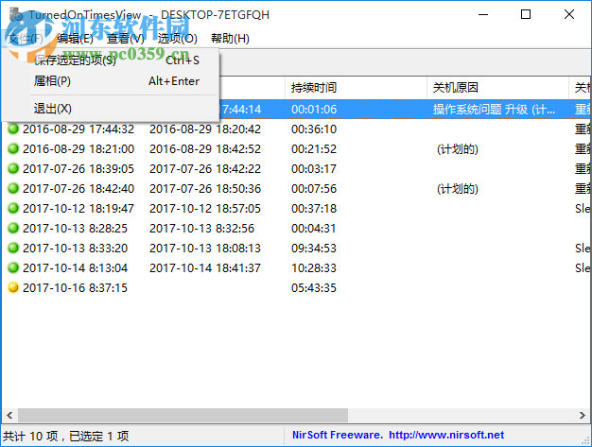Click status text 共计 10 项，已选定 1 项
The width and height of the screenshot is (592, 447).
65,436
